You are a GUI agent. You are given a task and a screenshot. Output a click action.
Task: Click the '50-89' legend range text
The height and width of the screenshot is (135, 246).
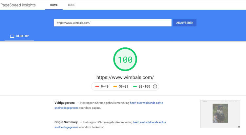(124, 86)
